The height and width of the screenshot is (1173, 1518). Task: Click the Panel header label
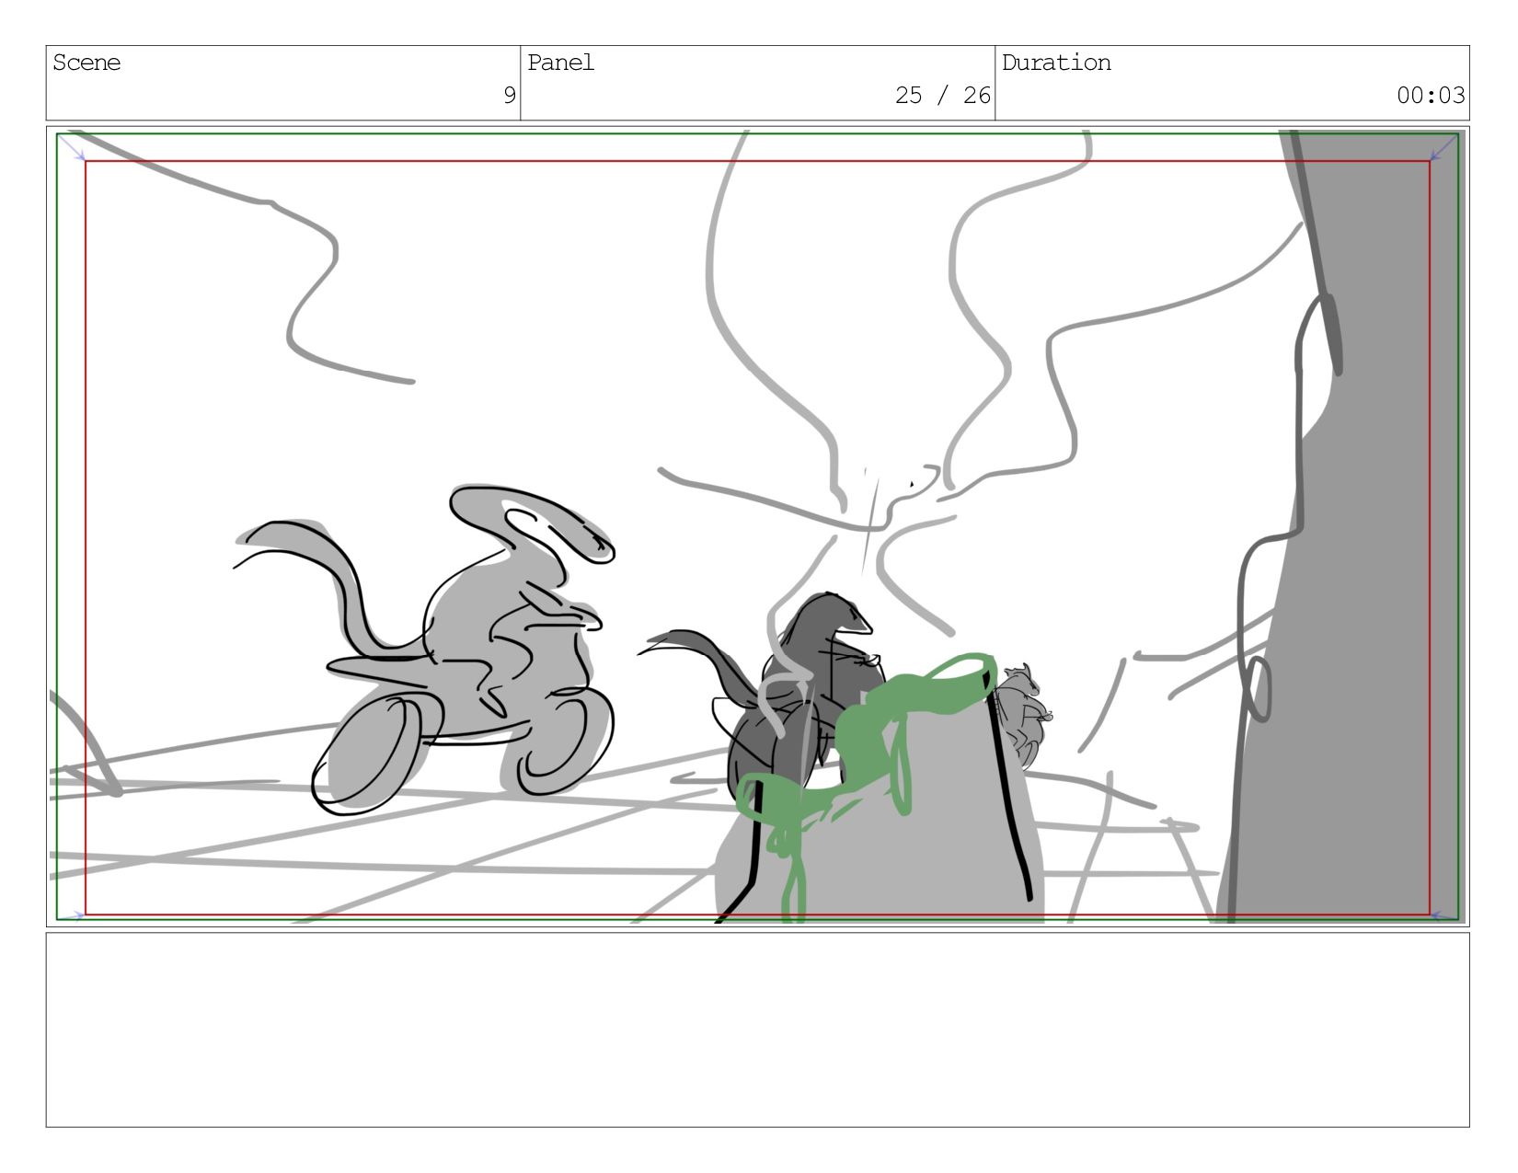(x=560, y=63)
